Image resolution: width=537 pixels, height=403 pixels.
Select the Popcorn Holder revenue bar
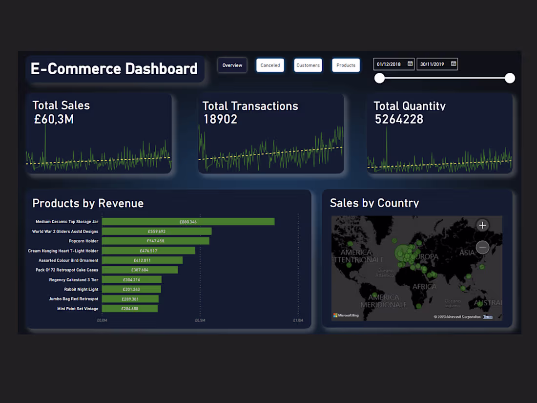(x=156, y=241)
